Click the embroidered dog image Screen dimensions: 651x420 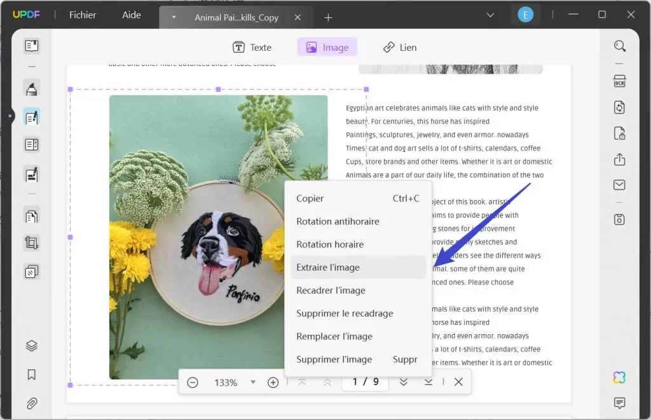(219, 237)
